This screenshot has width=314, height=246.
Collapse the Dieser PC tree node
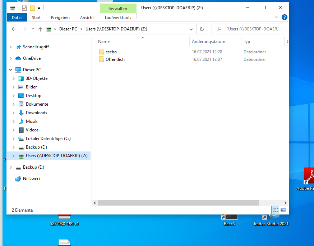10,70
